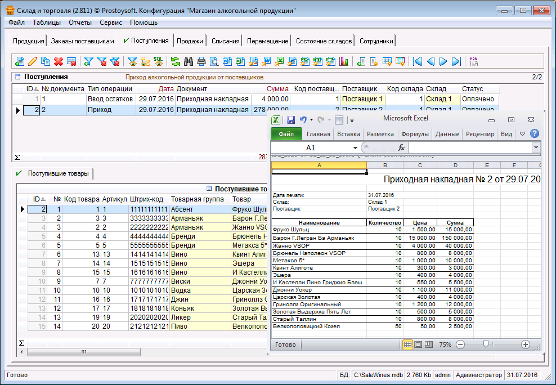Refresh data with green arrows icon

click(x=176, y=61)
